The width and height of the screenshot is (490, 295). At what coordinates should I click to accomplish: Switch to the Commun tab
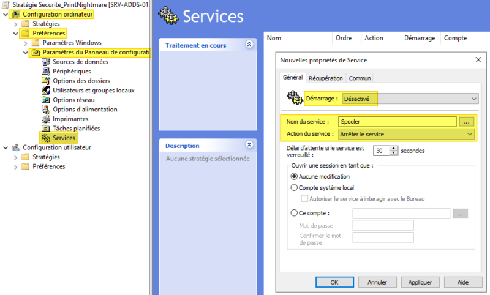[360, 78]
